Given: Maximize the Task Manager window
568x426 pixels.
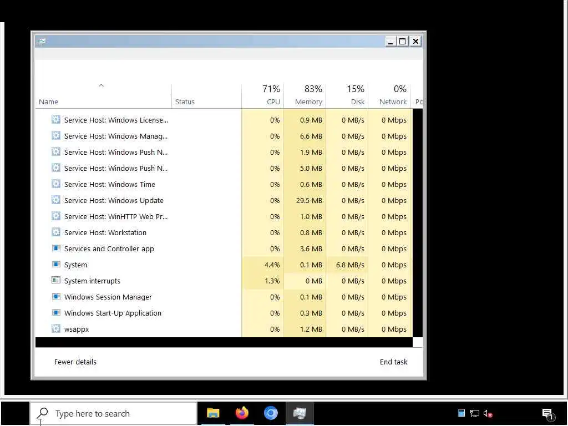Looking at the screenshot, I should tap(403, 41).
